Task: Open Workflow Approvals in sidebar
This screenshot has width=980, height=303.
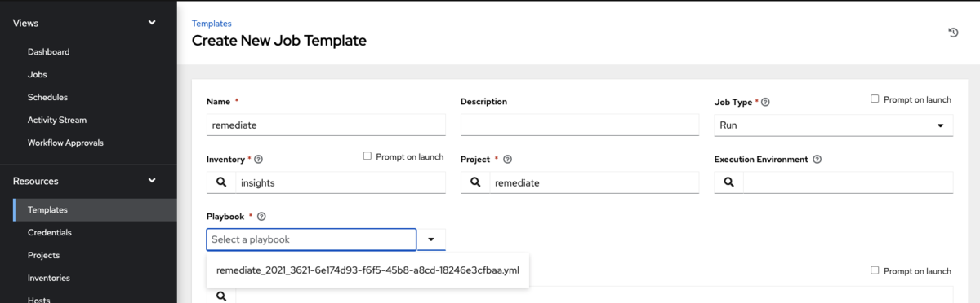Action: pyautogui.click(x=65, y=143)
